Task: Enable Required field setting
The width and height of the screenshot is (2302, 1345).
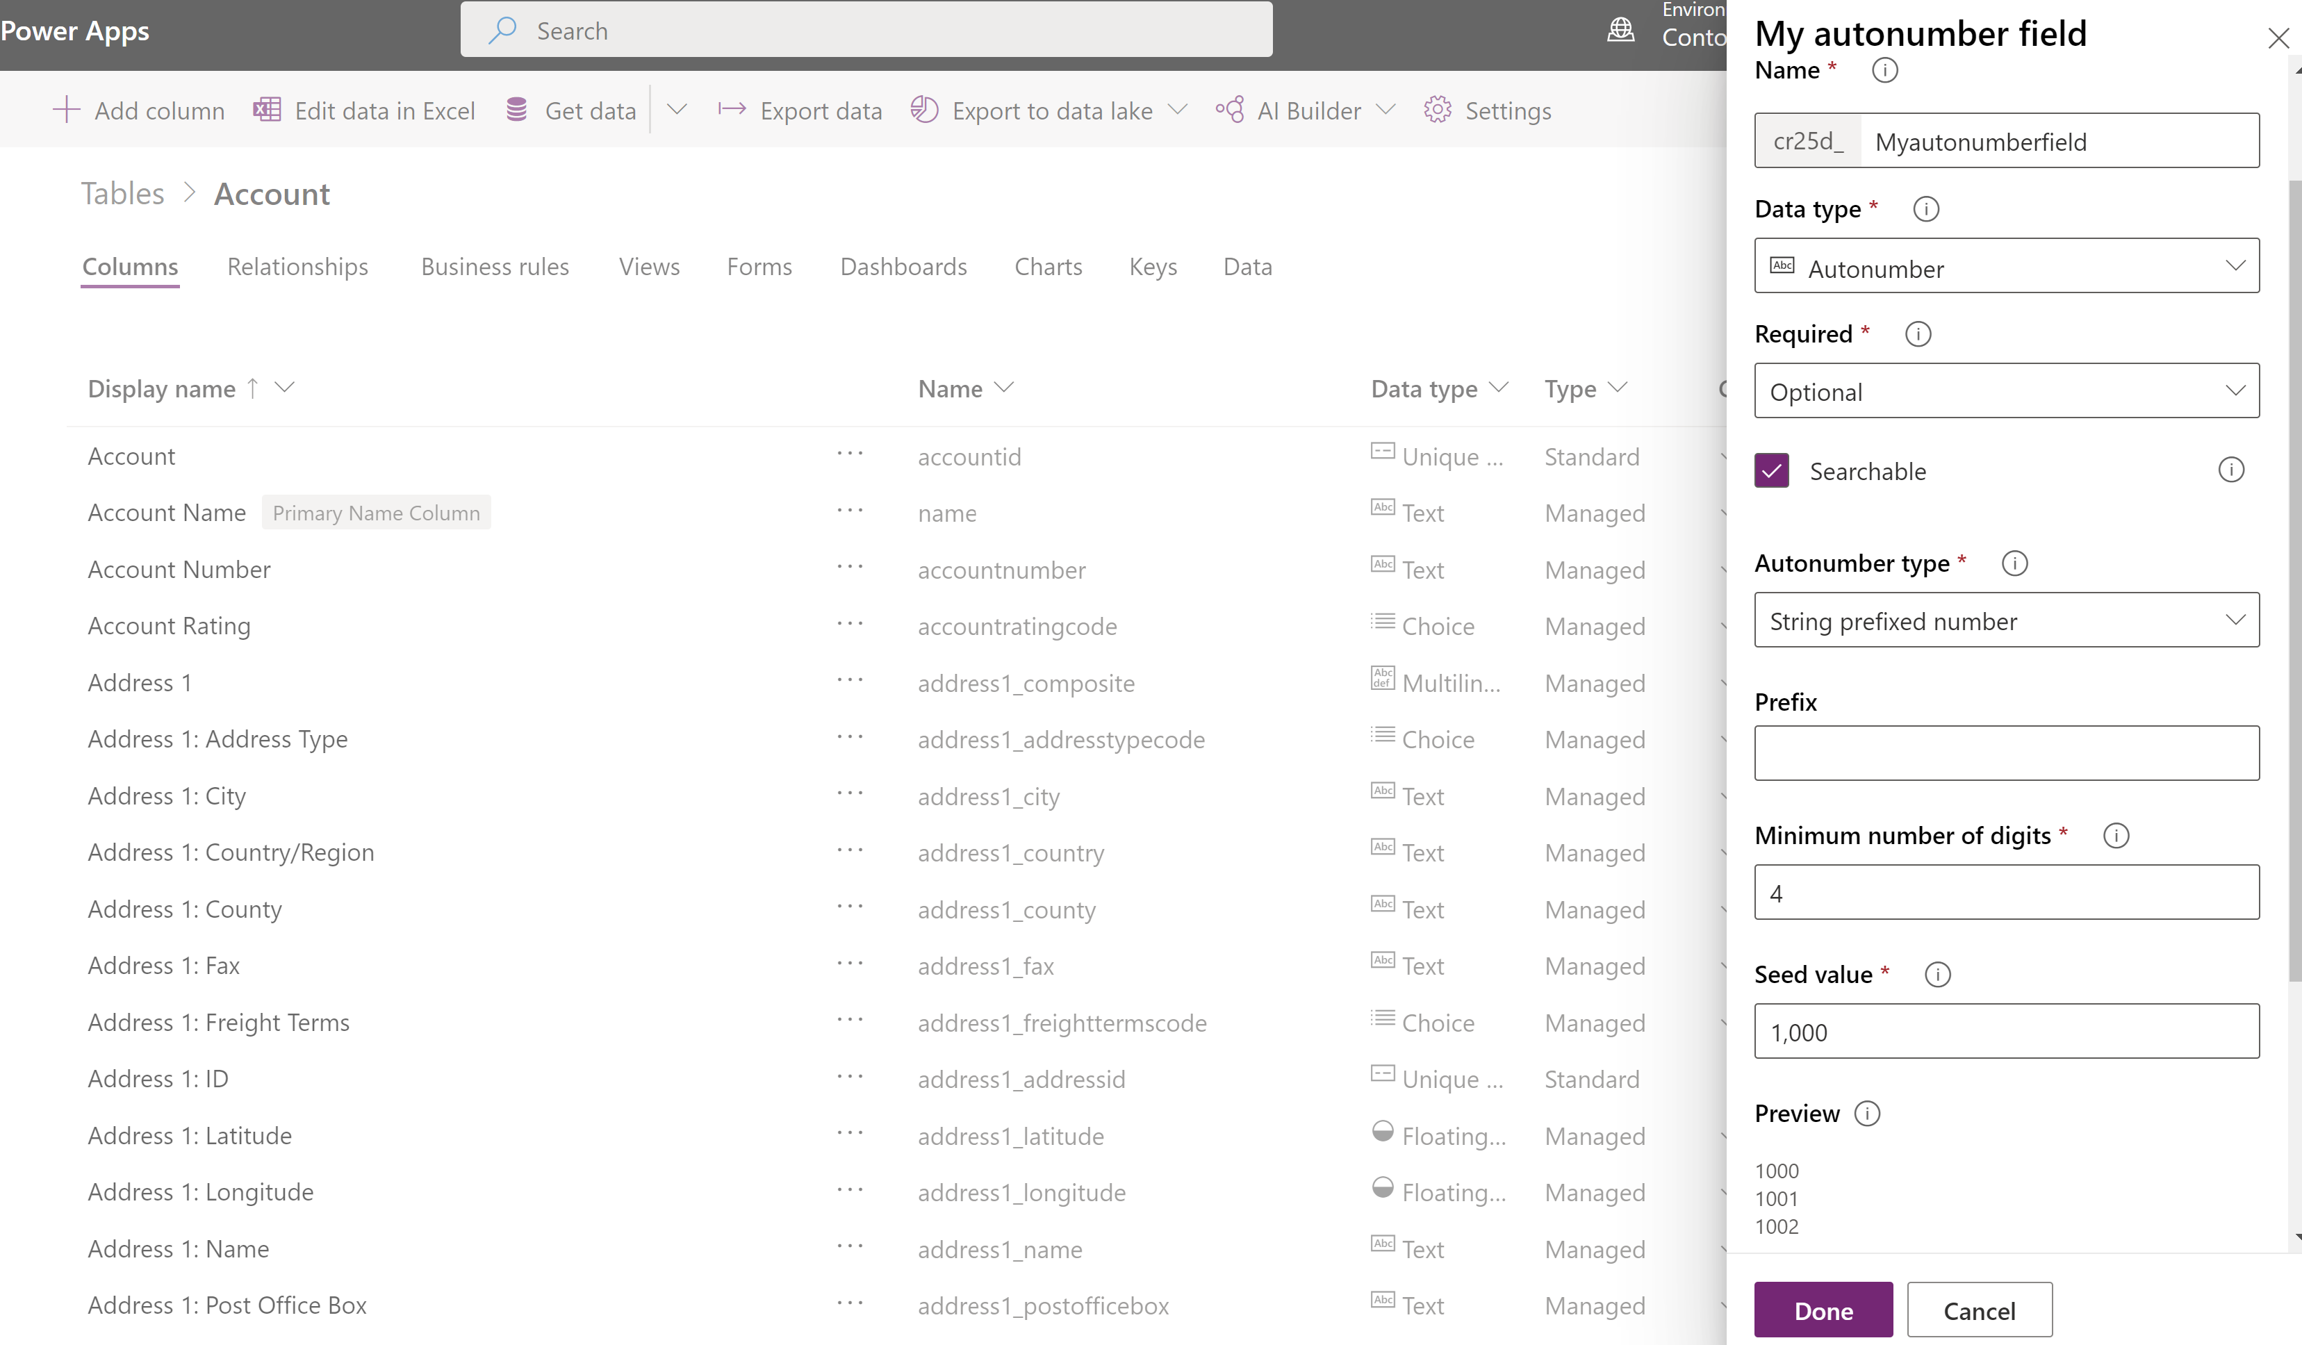Action: 2007,390
